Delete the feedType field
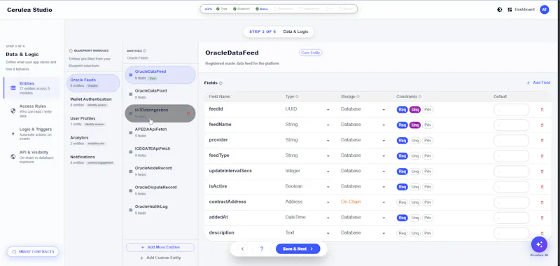This screenshot has width=560, height=266. 542,156
